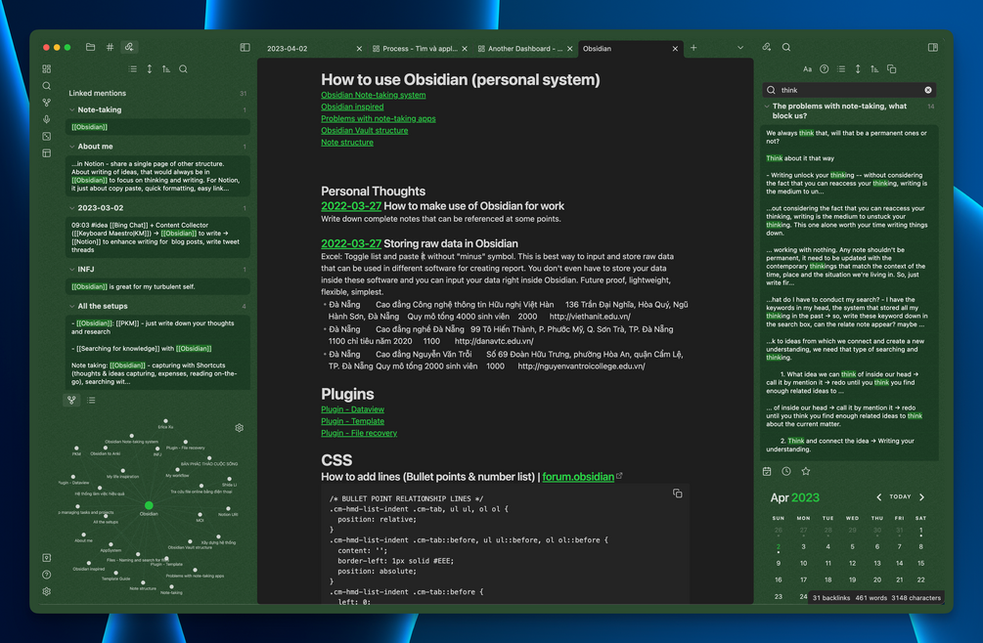Jump to TODAY in calendar
The width and height of the screenshot is (983, 643).
pos(900,497)
